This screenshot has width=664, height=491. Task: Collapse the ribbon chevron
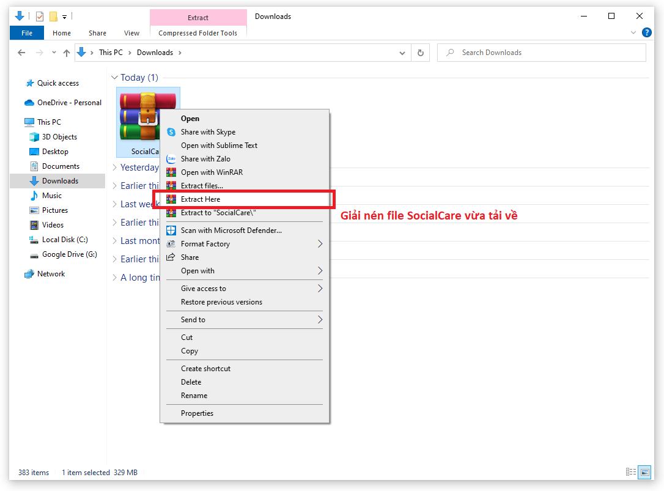point(633,32)
